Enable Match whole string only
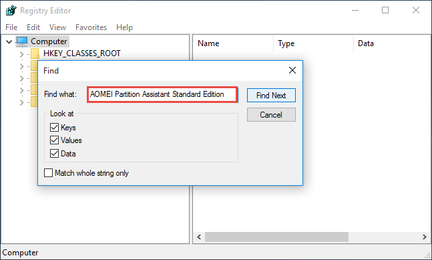 coord(49,173)
